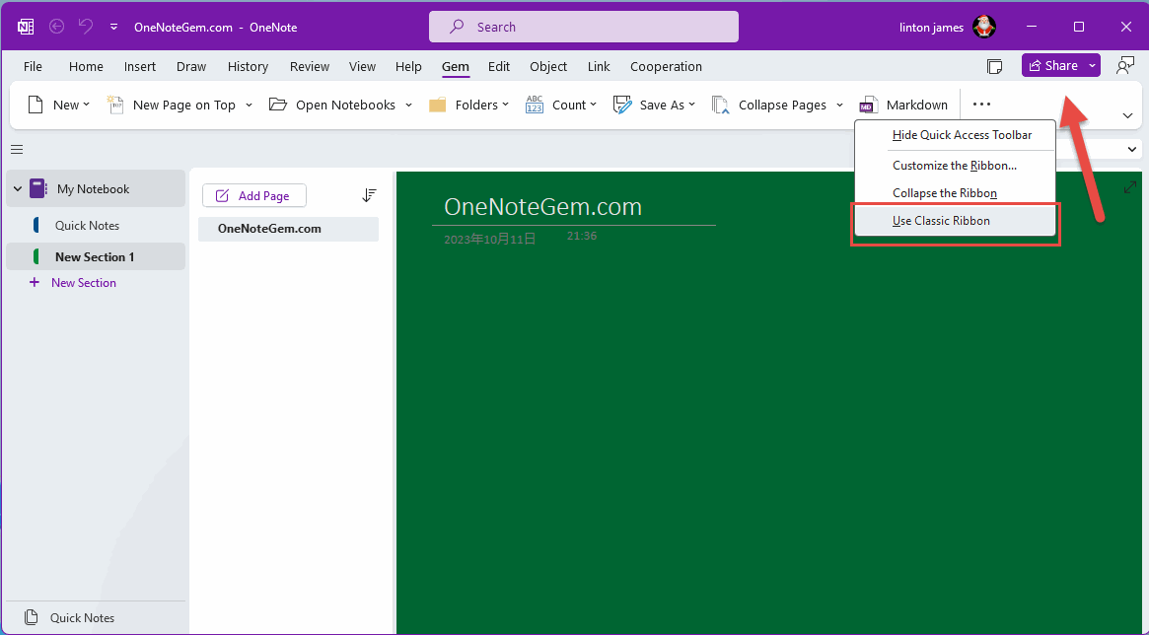Click the Markdown icon in ribbon
Viewport: 1149px width, 635px height.
869,106
